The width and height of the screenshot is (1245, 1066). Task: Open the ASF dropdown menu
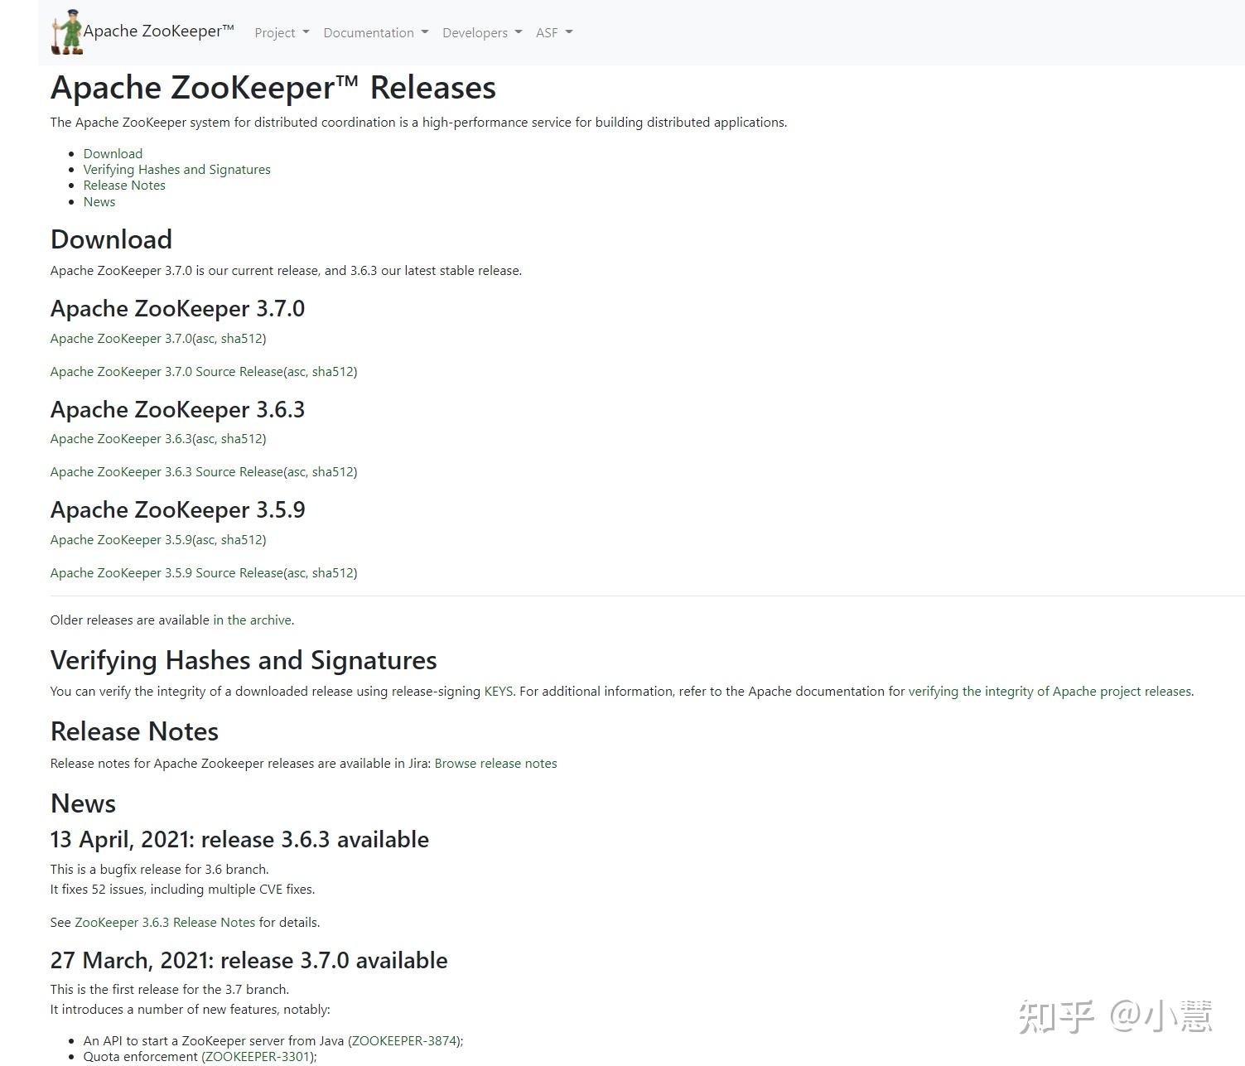tap(554, 32)
